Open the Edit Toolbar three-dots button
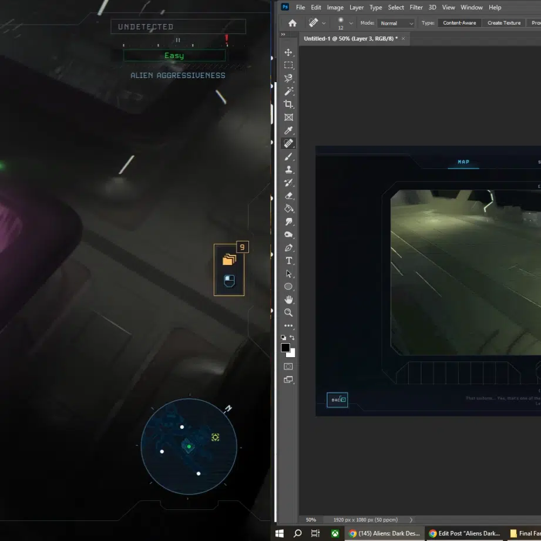The width and height of the screenshot is (541, 541). pyautogui.click(x=288, y=325)
